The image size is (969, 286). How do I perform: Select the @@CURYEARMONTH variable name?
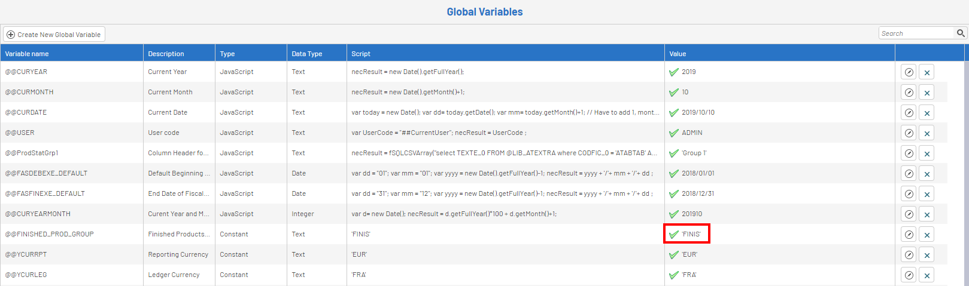click(x=38, y=214)
